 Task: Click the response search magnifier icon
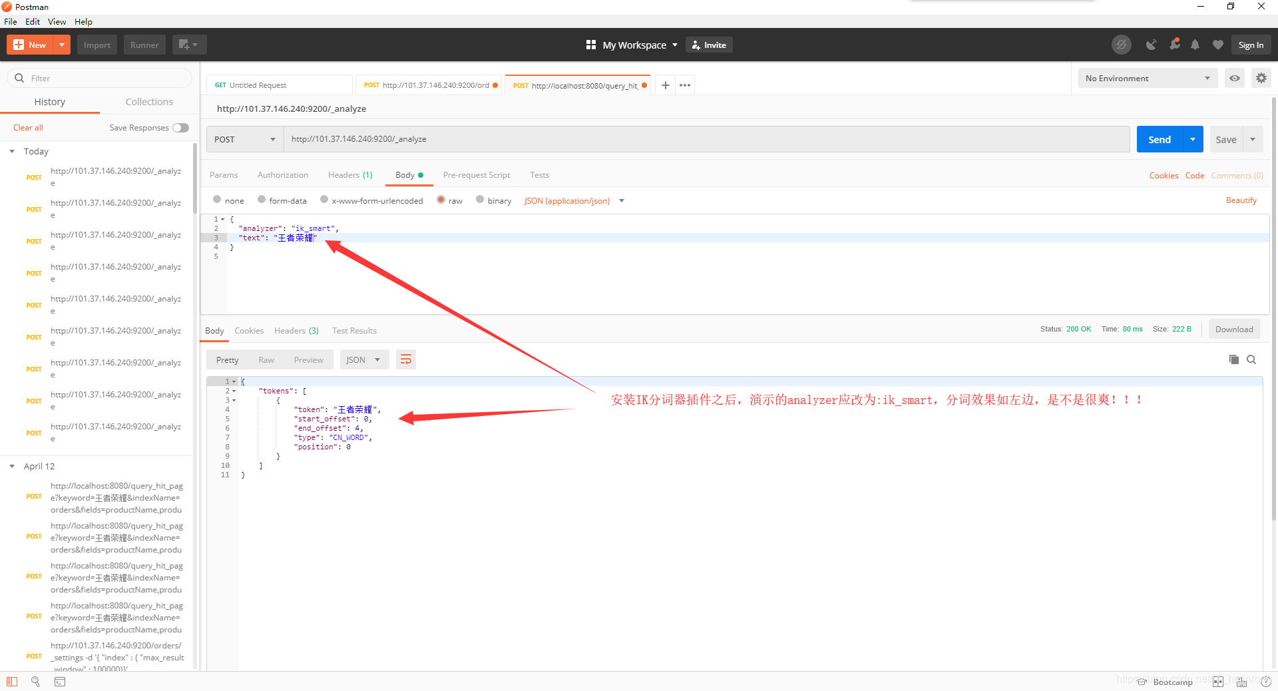[1251, 359]
